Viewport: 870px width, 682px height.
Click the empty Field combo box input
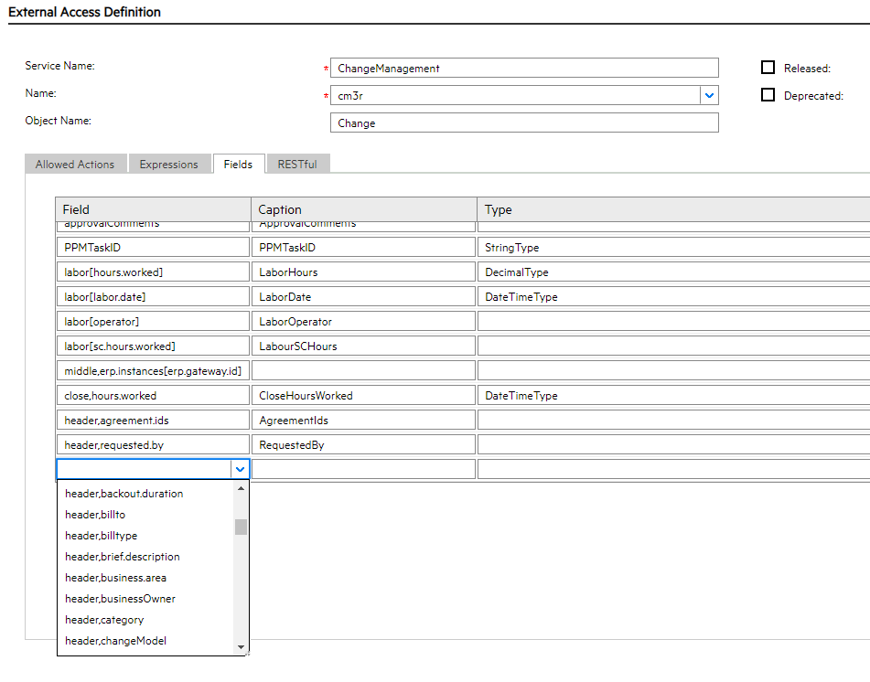pos(145,469)
